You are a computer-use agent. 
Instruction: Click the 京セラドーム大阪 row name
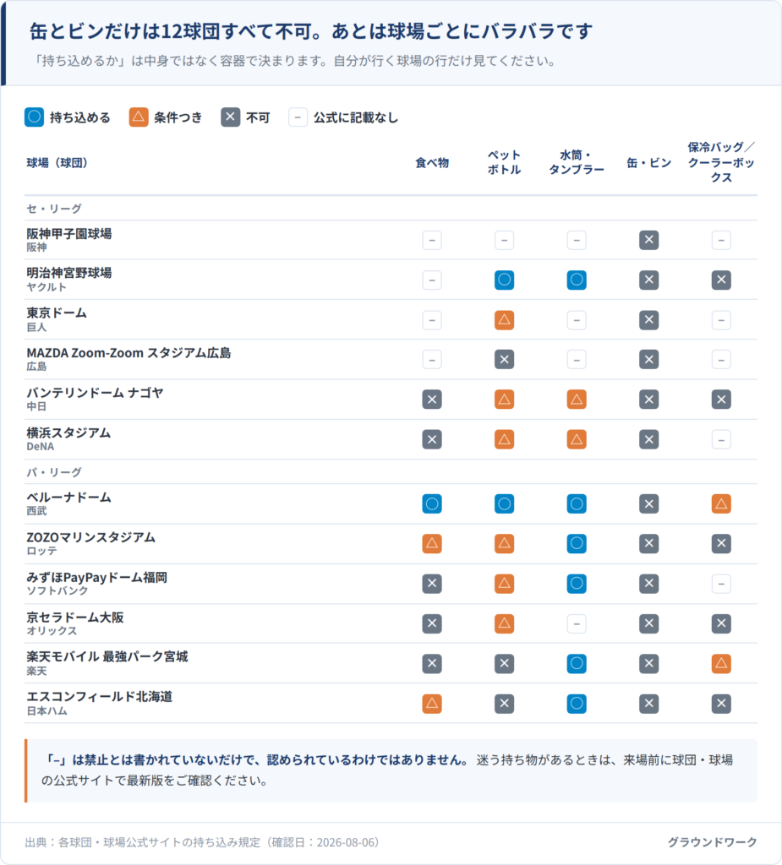(x=75, y=617)
